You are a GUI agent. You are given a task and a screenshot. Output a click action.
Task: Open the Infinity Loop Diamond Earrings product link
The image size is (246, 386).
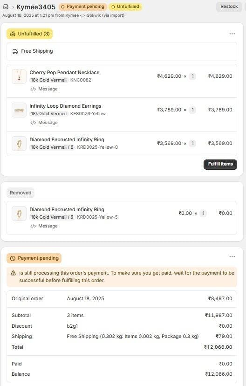65,106
